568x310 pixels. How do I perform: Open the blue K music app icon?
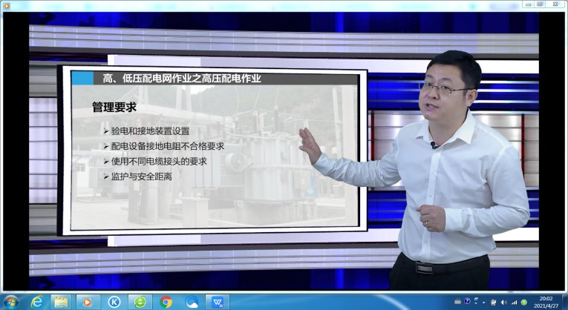(x=114, y=302)
